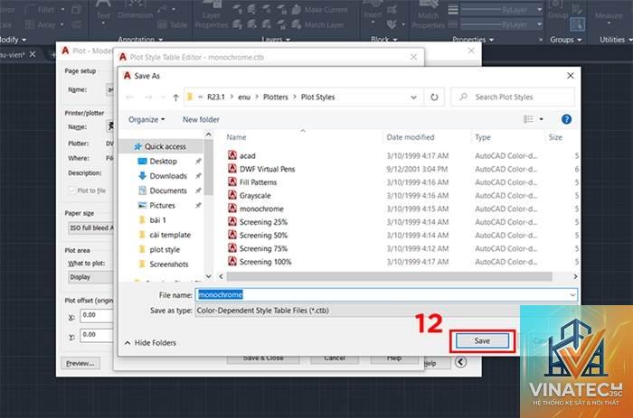This screenshot has height=418, width=633.
Task: Click the Save button
Action: coord(482,341)
